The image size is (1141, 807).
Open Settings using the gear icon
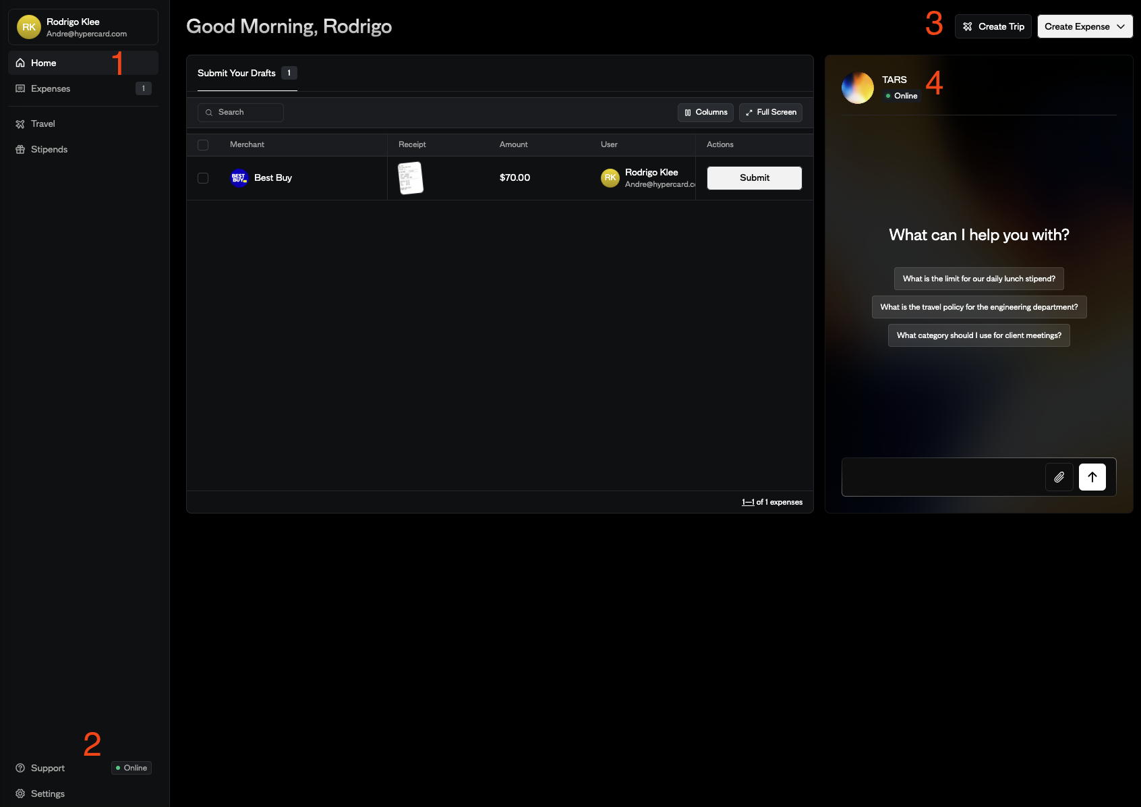(x=21, y=794)
